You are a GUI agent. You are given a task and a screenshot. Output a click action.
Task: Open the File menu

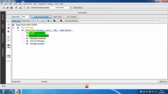click(2, 4)
